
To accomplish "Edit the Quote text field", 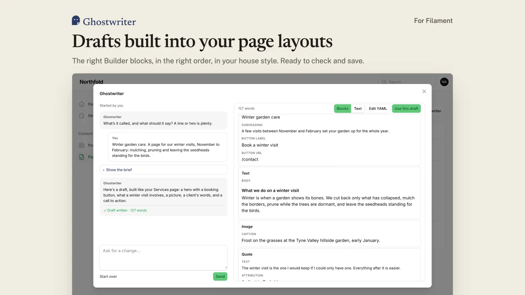I will 321,268.
